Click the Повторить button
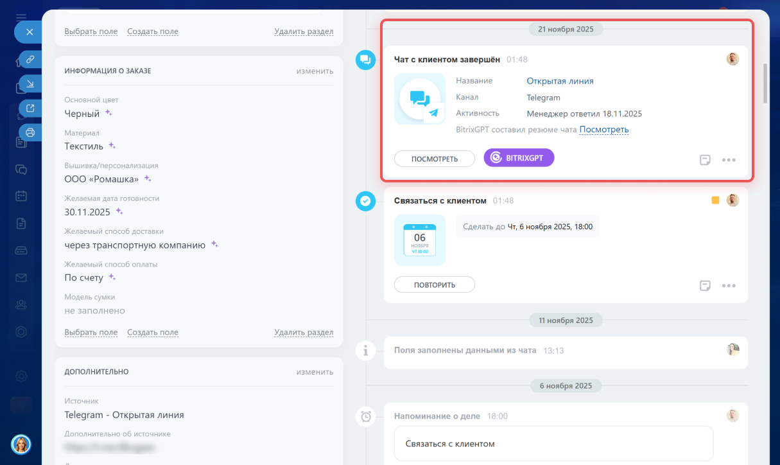This screenshot has width=780, height=465. click(x=435, y=285)
